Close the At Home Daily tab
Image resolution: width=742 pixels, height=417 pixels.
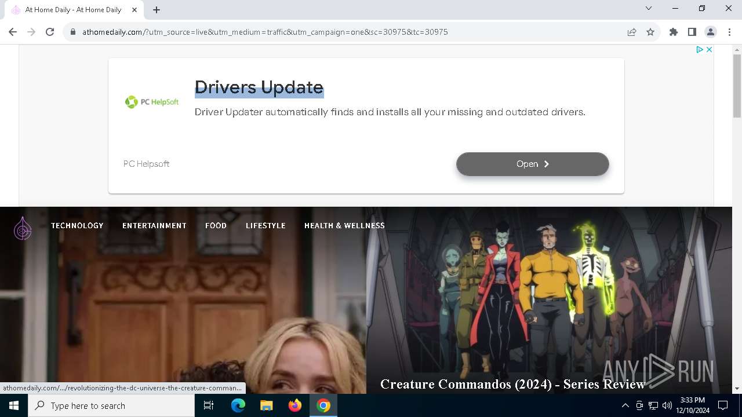pos(134,10)
